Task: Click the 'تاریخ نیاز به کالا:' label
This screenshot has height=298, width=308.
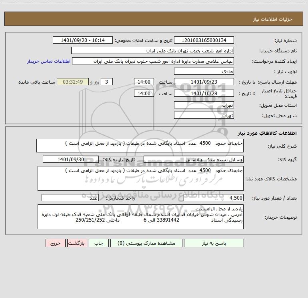Action: (119, 160)
